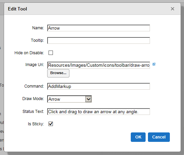This screenshot has height=155, width=184.
Task: Focus the Name input field
Action: tap(98, 28)
